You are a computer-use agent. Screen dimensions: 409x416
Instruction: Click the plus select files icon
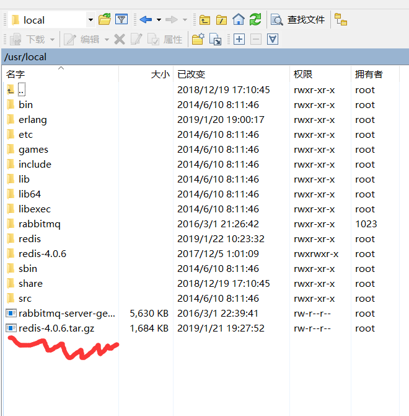click(239, 40)
